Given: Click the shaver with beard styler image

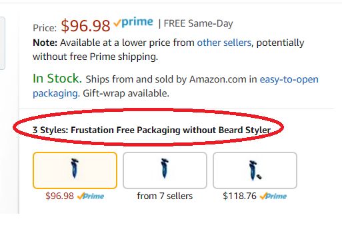Looking at the screenshot, I should click(x=255, y=170).
